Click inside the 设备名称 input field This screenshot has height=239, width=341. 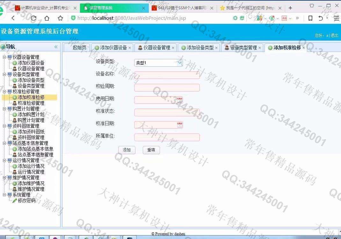pyautogui.click(x=167, y=75)
